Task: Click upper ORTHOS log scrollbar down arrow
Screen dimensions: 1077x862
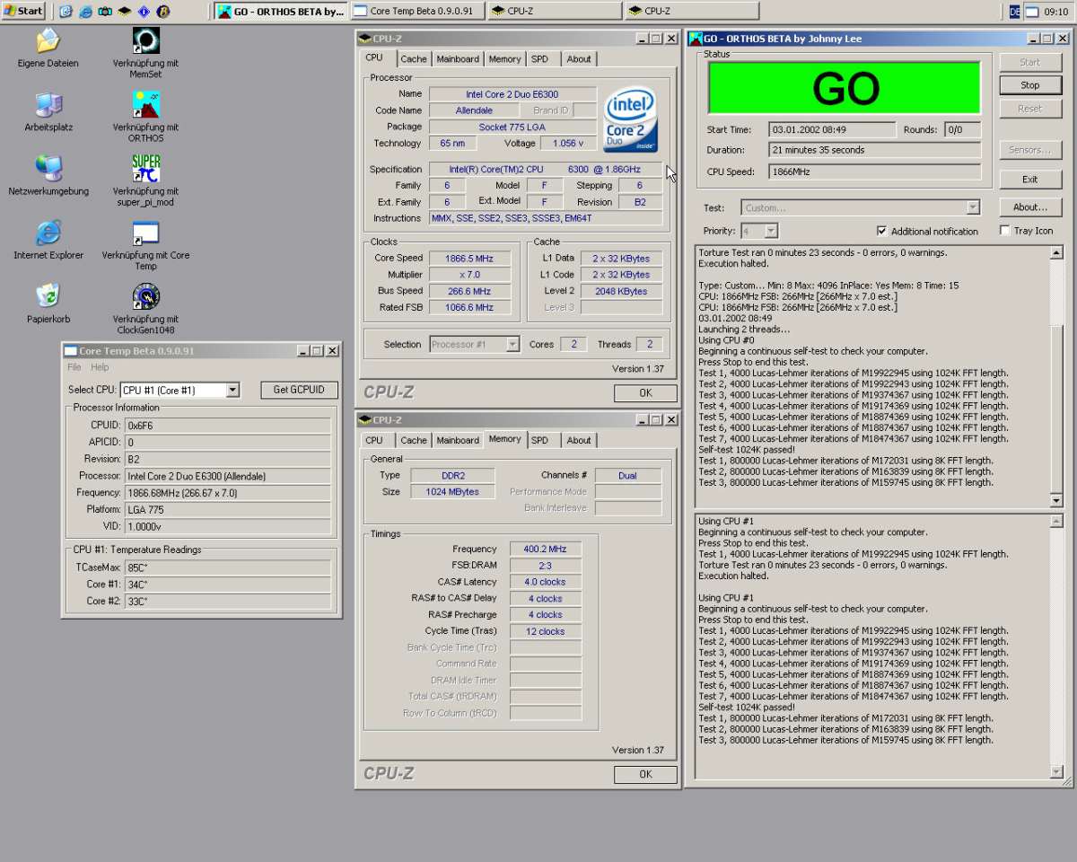Action: pos(1056,501)
